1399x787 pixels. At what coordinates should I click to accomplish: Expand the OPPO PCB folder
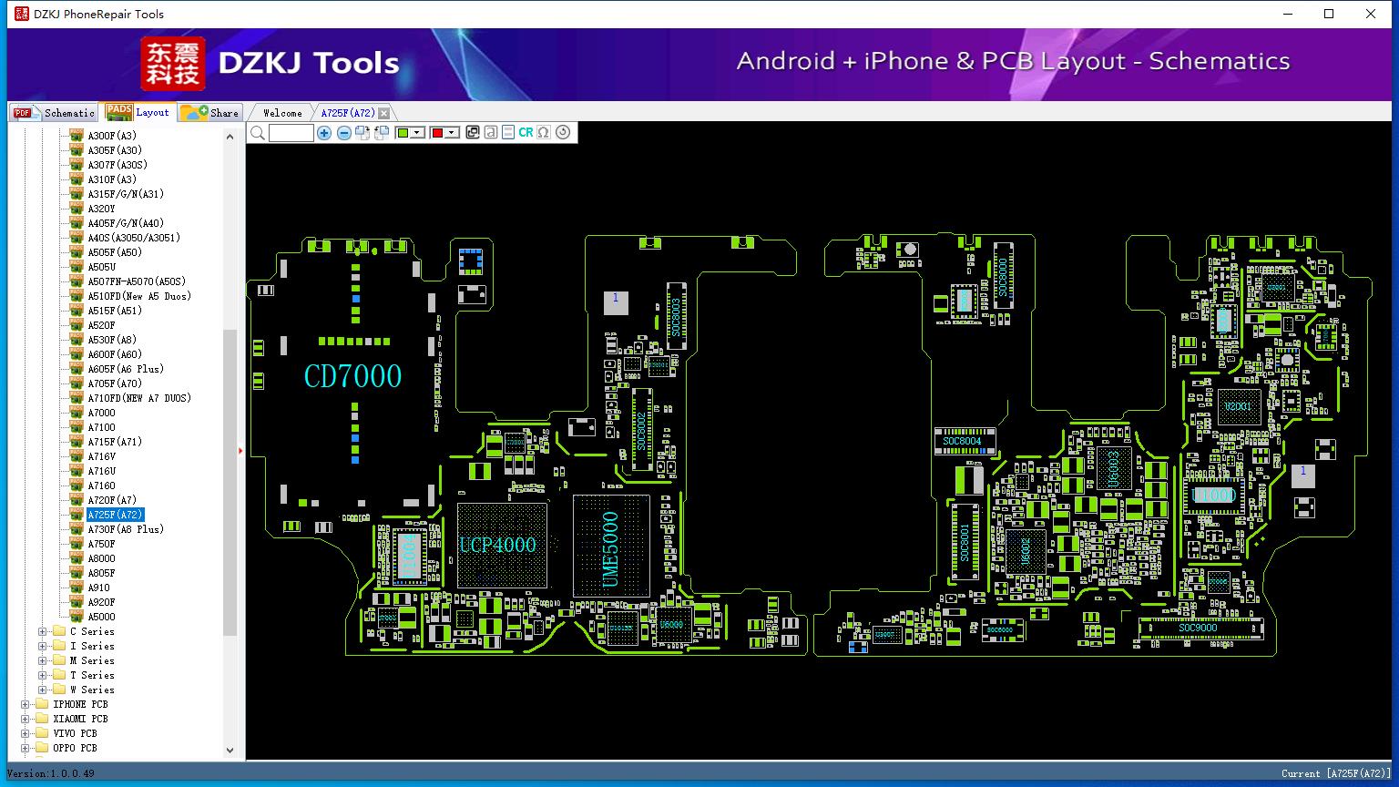(x=25, y=748)
